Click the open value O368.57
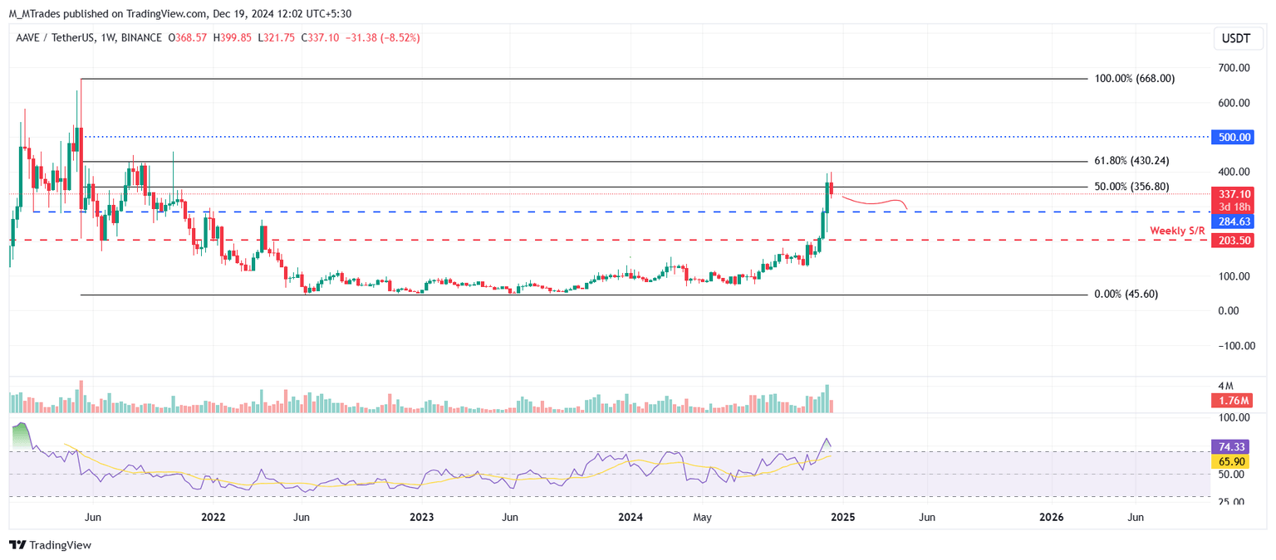Image resolution: width=1276 pixels, height=560 pixels. (189, 38)
